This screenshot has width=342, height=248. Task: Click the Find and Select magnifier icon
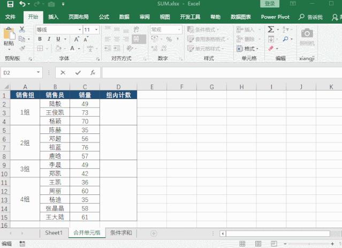[285, 39]
